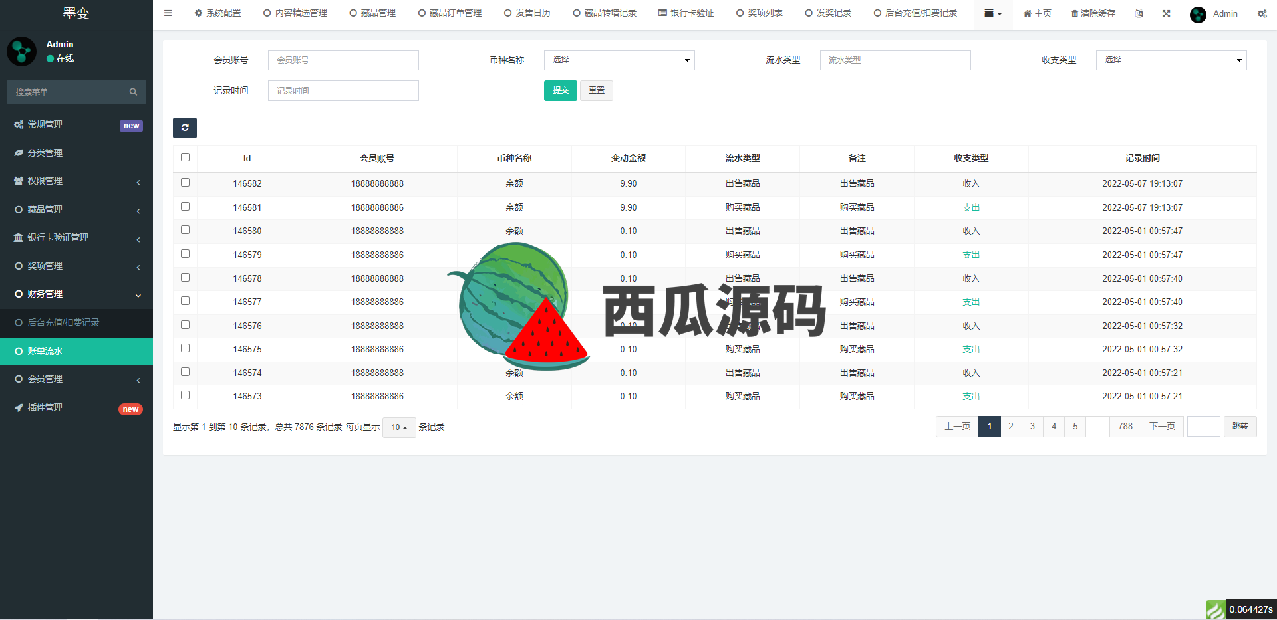1277x620 pixels.
Task: Check the row 146578 checkbox
Action: pyautogui.click(x=185, y=277)
